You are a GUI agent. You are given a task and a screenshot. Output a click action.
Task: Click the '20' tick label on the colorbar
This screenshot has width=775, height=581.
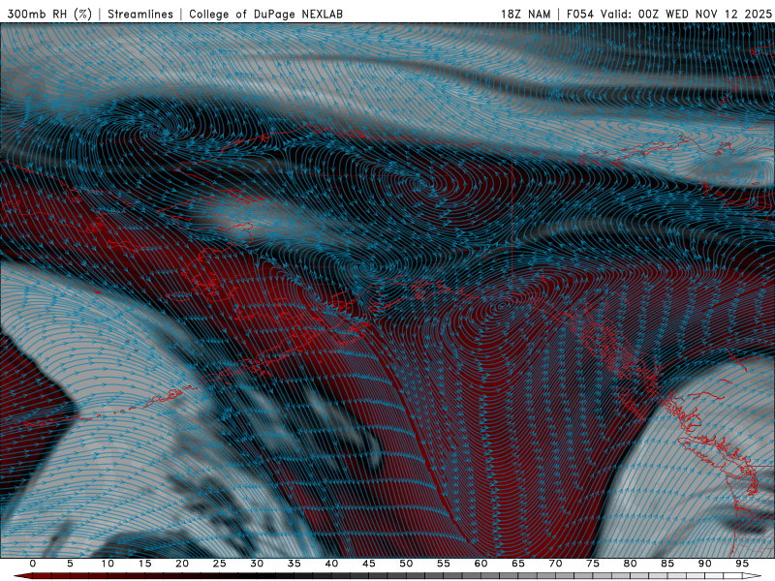pos(182,564)
